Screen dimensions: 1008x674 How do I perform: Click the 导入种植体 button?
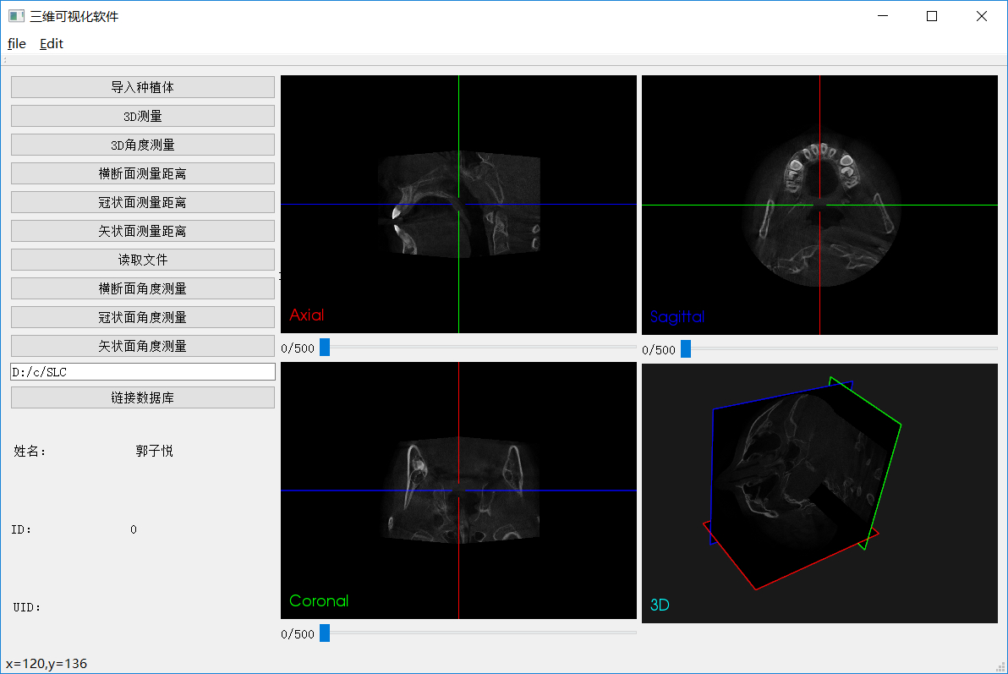click(143, 87)
